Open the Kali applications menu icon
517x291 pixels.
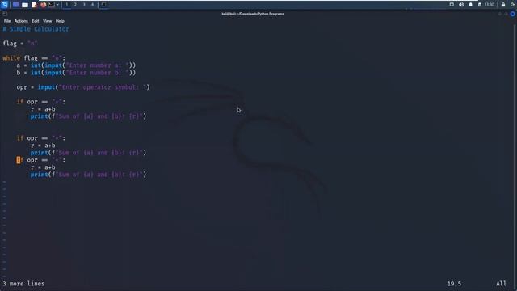(x=4, y=4)
